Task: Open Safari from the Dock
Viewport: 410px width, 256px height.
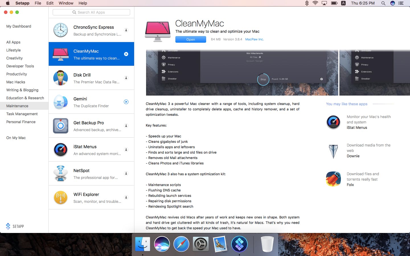Action: [x=181, y=244]
